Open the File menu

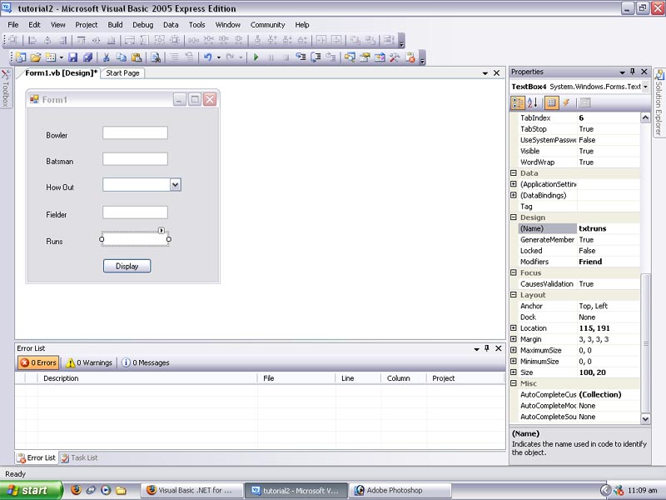13,25
